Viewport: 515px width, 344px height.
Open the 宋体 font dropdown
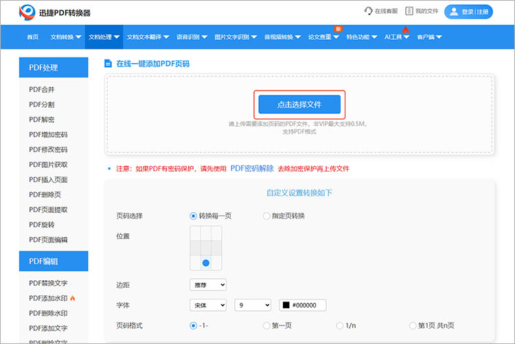pyautogui.click(x=208, y=306)
